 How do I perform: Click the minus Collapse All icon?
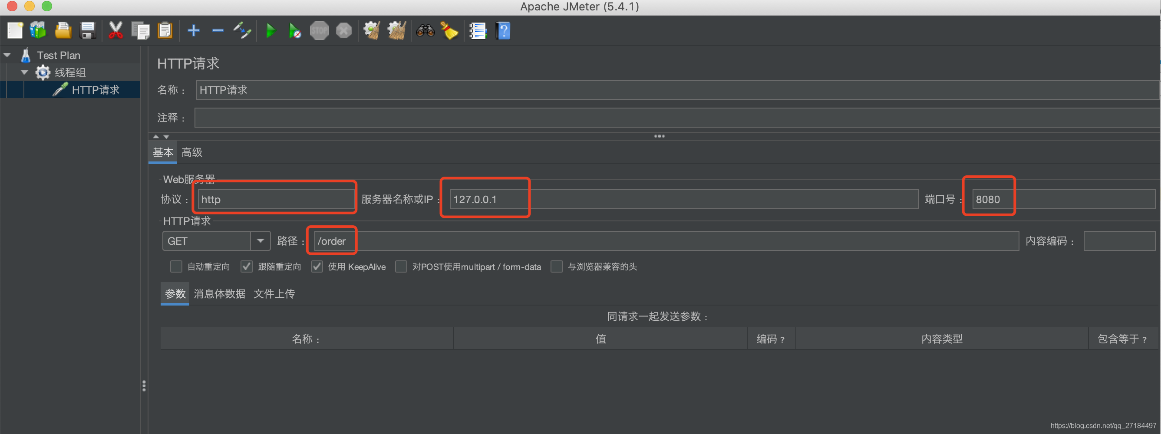click(218, 31)
